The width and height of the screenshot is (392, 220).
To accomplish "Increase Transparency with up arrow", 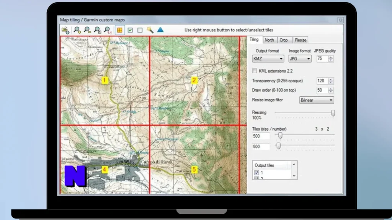I will click(x=331, y=79).
